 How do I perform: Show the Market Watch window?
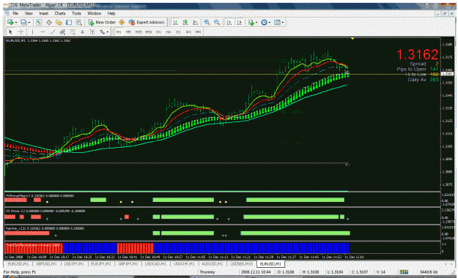point(39,22)
